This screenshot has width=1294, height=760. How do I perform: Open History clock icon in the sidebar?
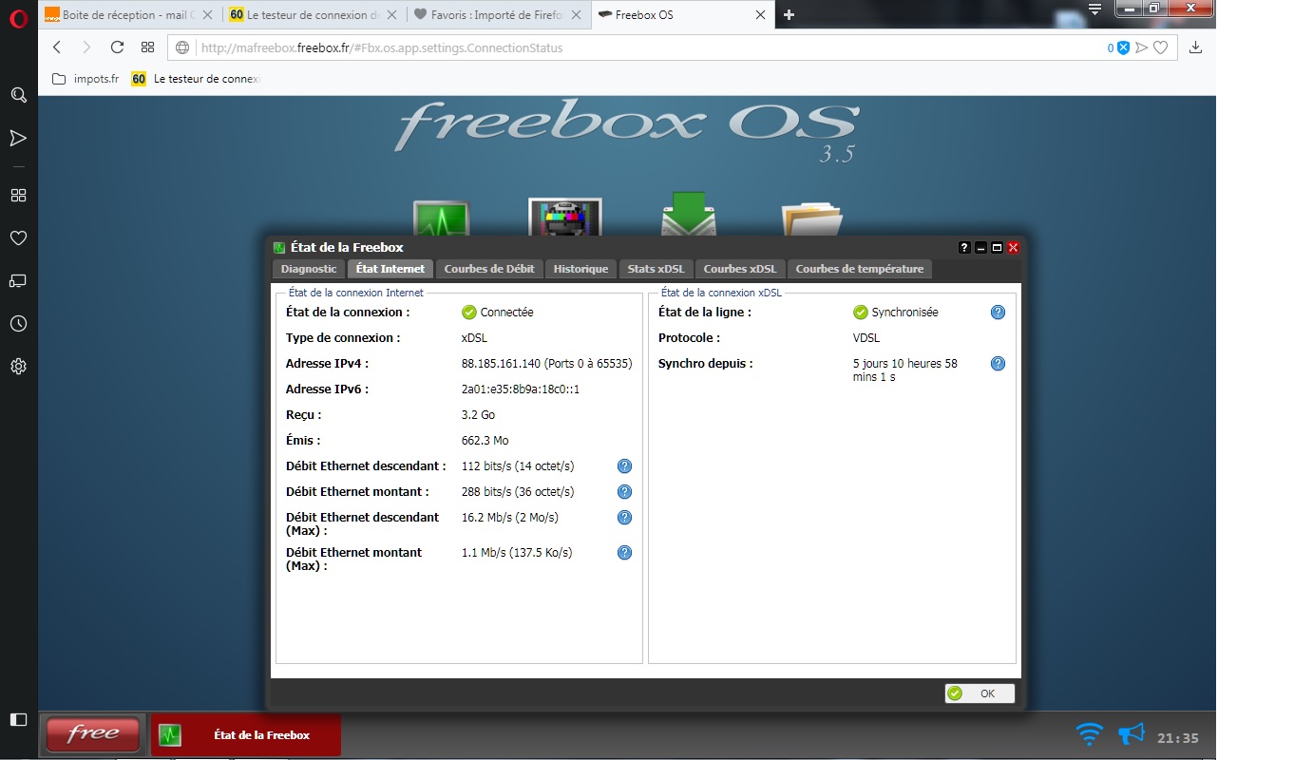tap(18, 324)
